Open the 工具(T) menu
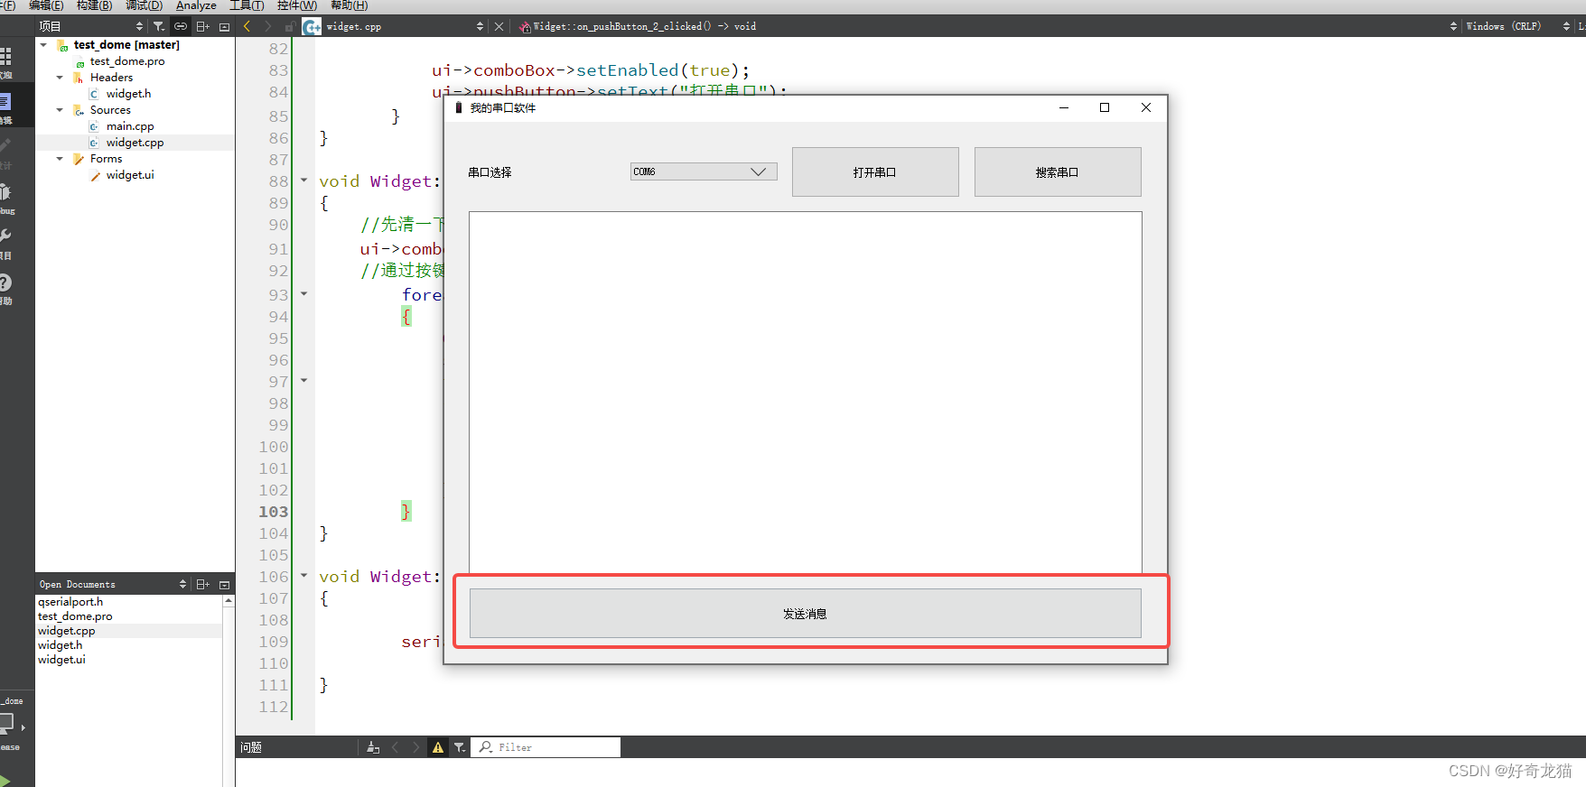The image size is (1586, 787). point(247,5)
